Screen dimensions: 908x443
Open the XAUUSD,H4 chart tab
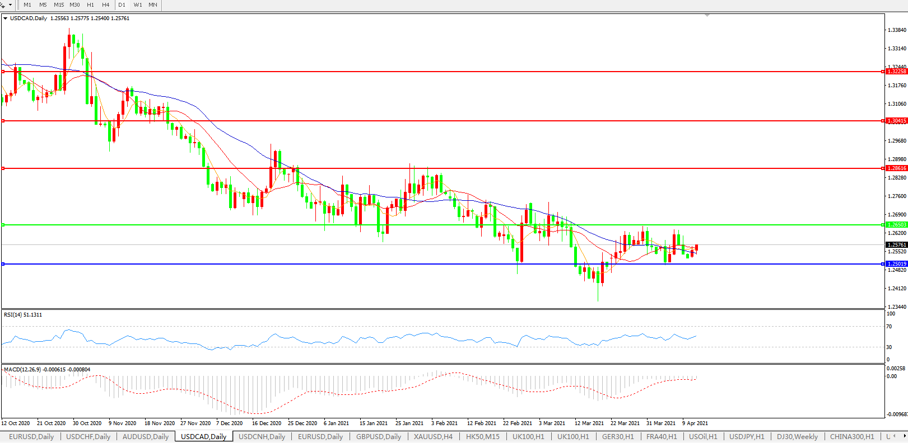(433, 436)
